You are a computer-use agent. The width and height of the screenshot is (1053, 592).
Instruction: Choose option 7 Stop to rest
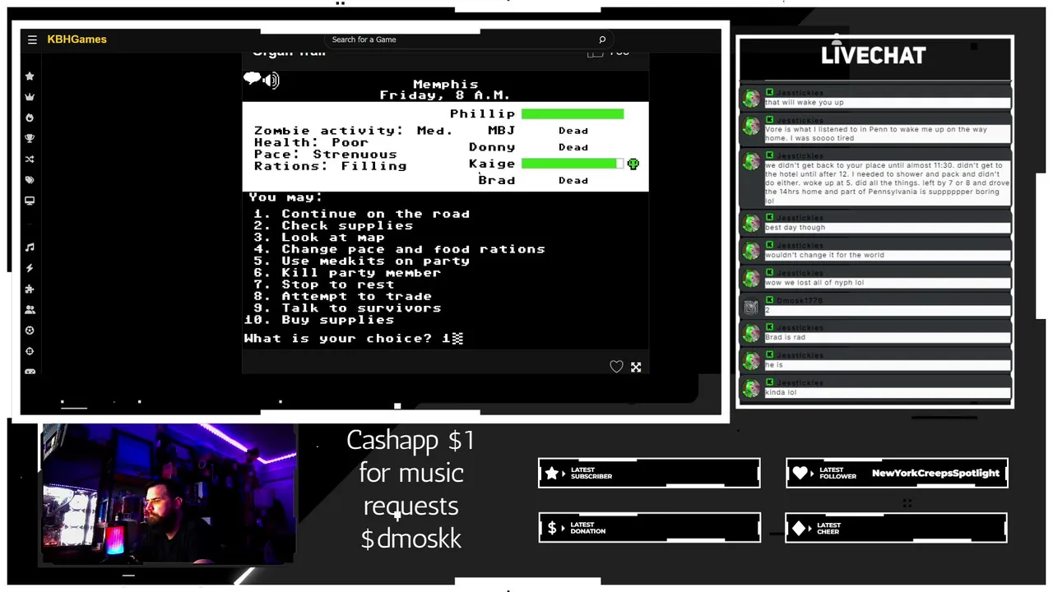(324, 284)
